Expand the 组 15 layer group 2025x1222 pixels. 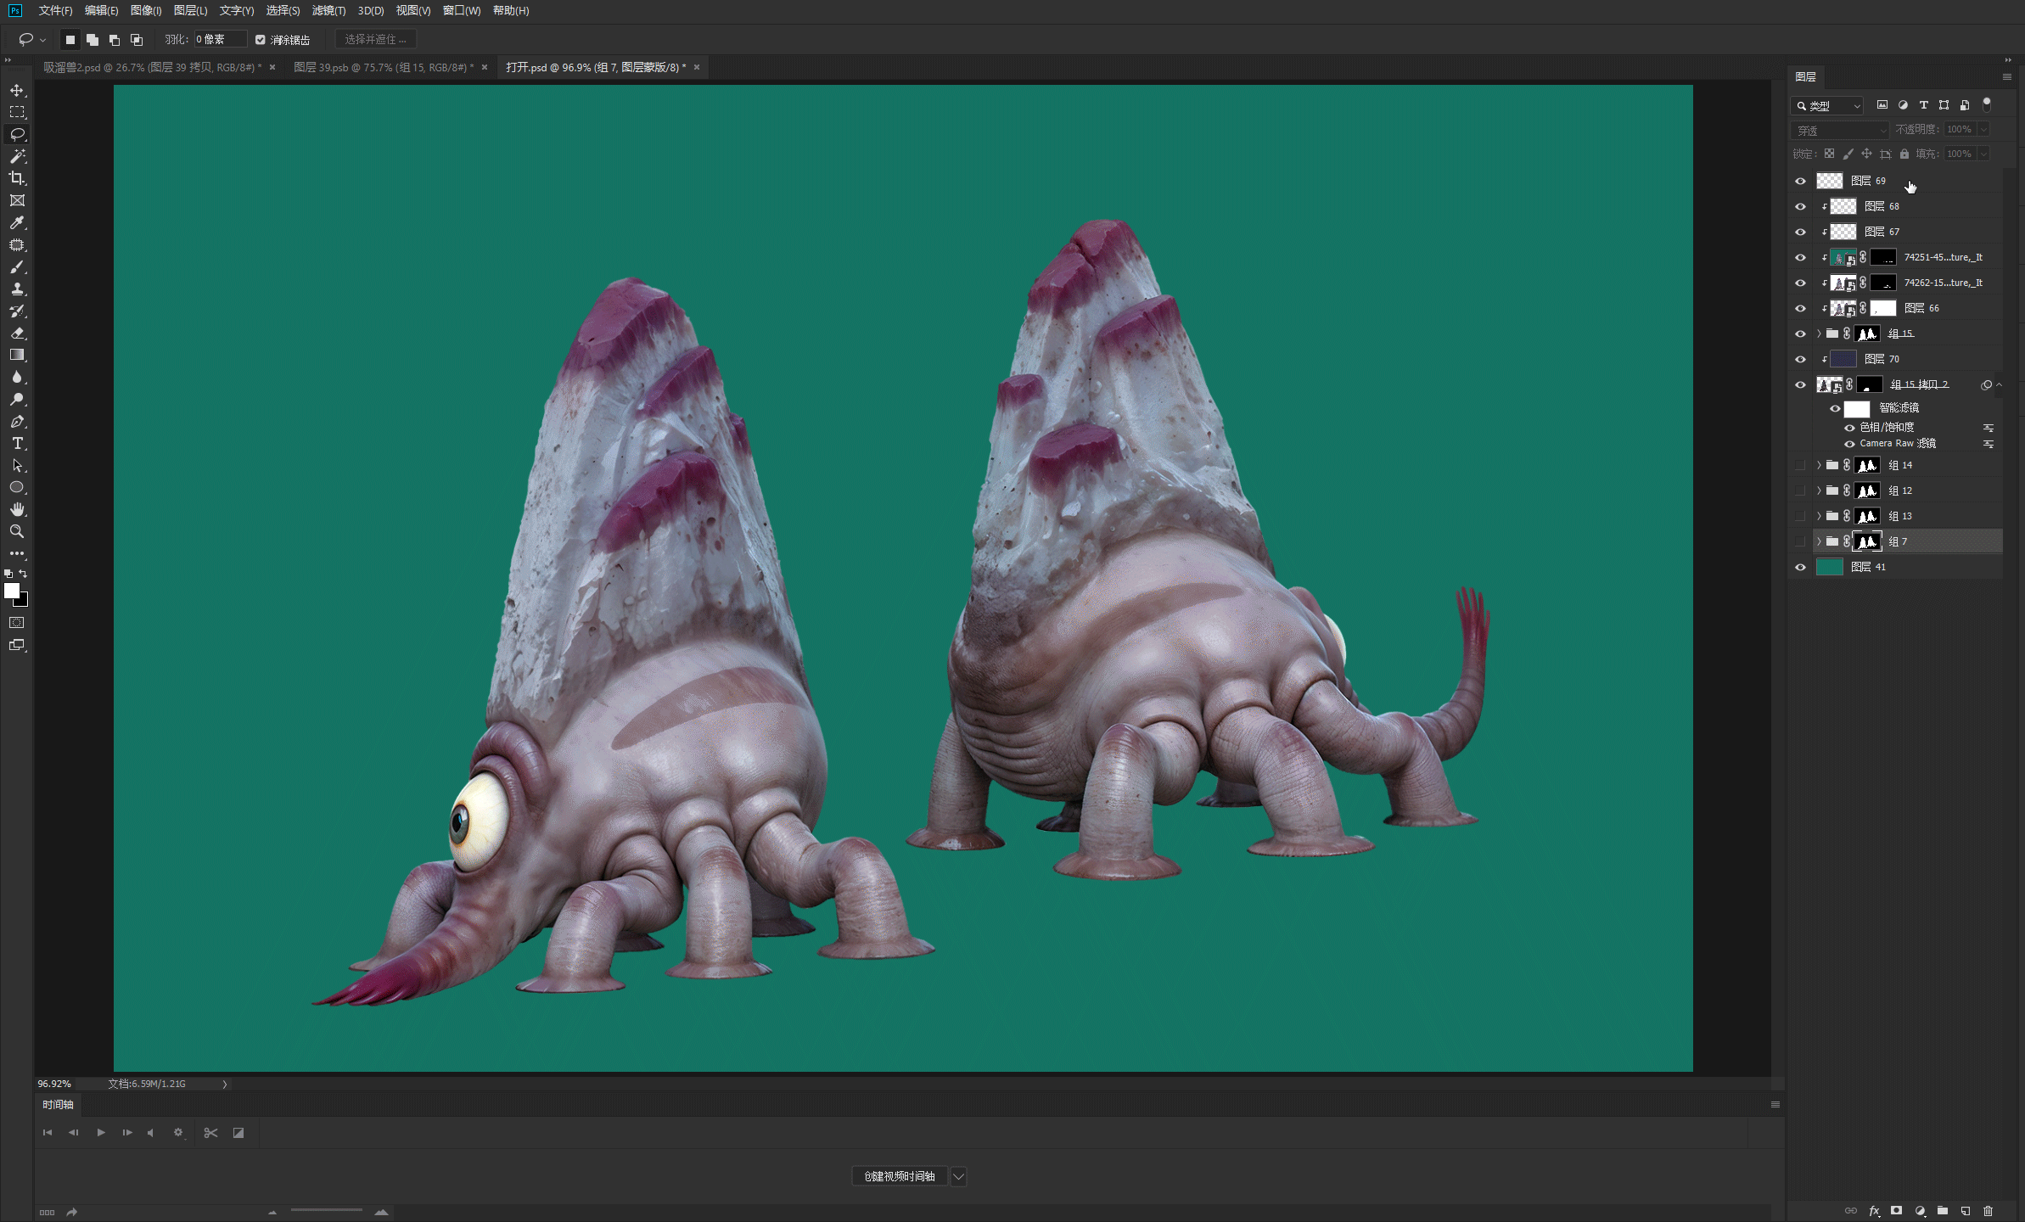(x=1819, y=334)
